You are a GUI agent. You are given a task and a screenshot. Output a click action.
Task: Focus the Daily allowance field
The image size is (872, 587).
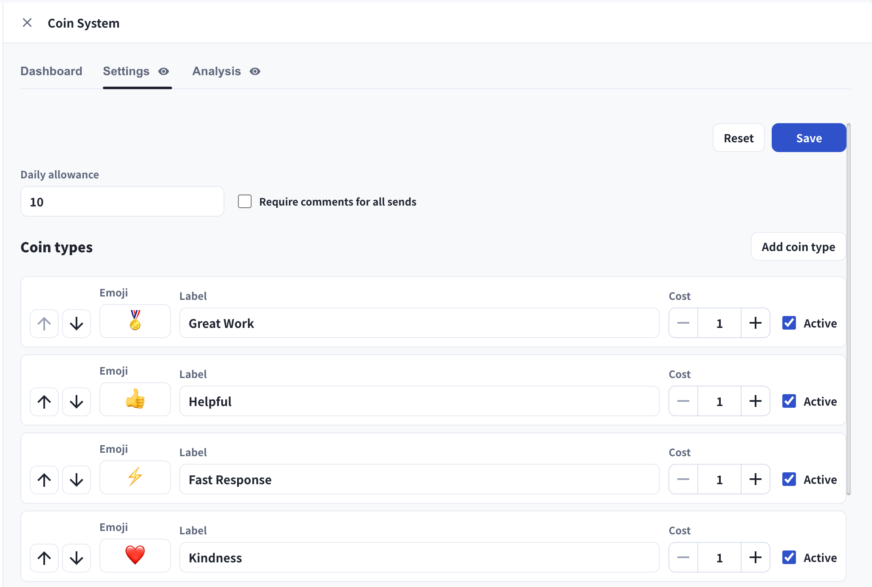(x=122, y=201)
